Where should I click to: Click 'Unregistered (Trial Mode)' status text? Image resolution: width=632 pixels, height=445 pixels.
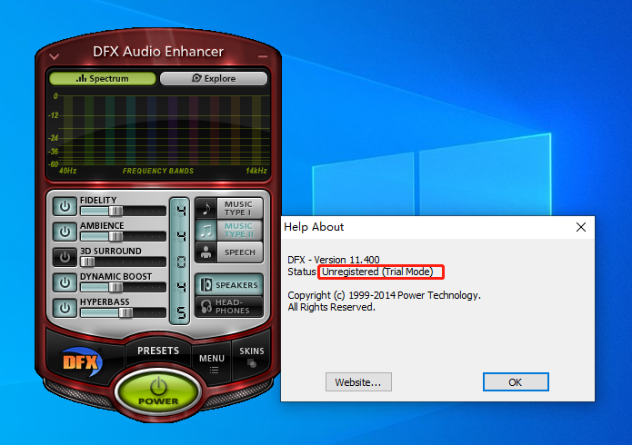(377, 272)
